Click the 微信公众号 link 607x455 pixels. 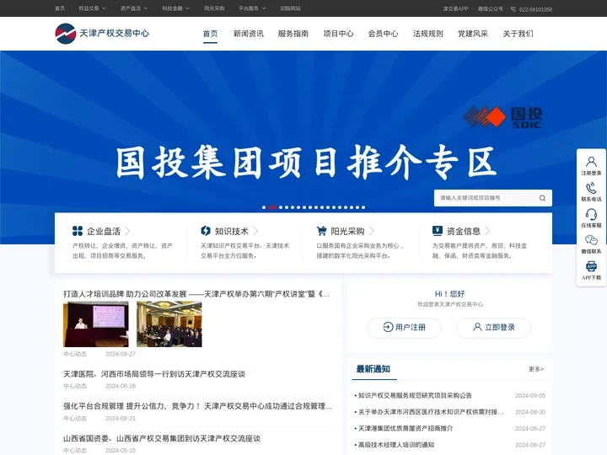(x=490, y=8)
